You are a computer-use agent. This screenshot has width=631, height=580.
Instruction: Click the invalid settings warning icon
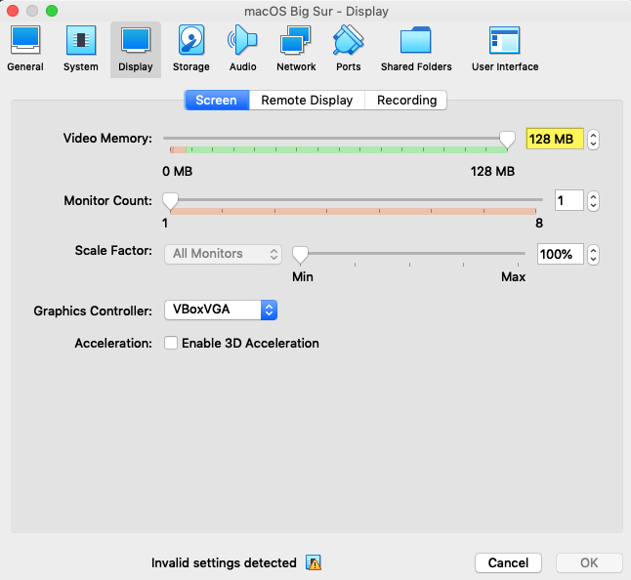[x=314, y=562]
